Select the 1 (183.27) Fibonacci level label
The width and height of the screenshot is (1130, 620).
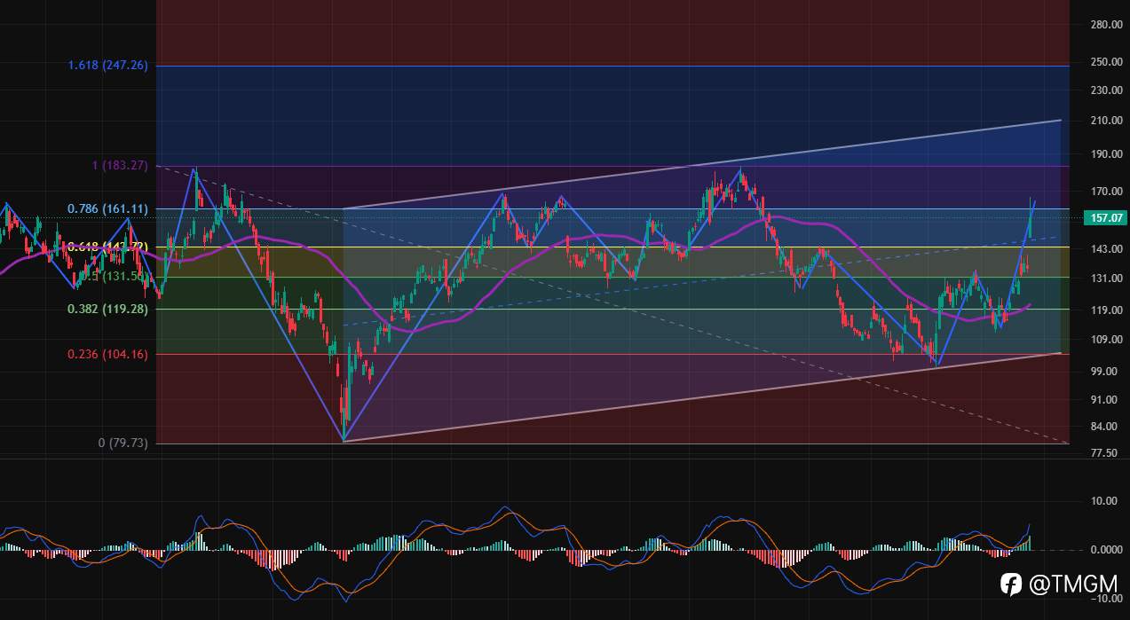click(x=120, y=166)
